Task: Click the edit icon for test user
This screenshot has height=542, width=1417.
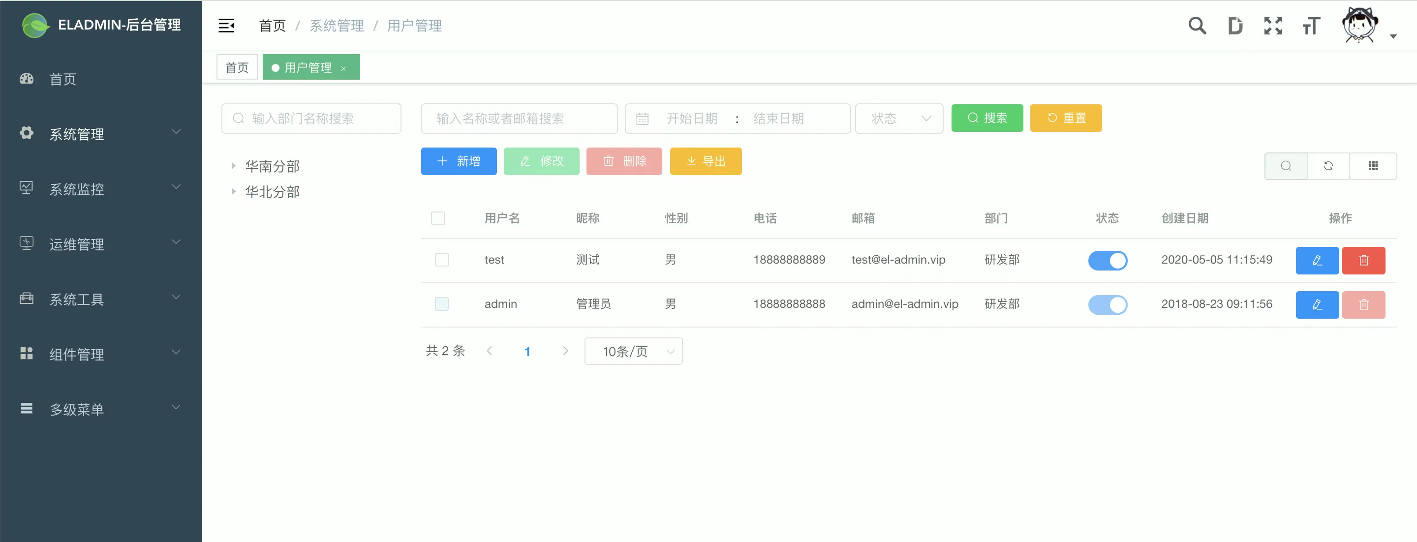Action: coord(1317,260)
